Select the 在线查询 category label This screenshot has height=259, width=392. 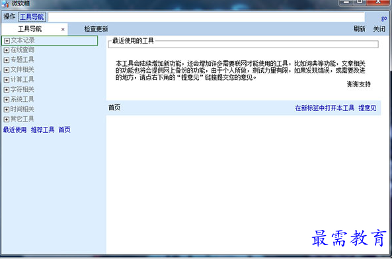pos(22,50)
